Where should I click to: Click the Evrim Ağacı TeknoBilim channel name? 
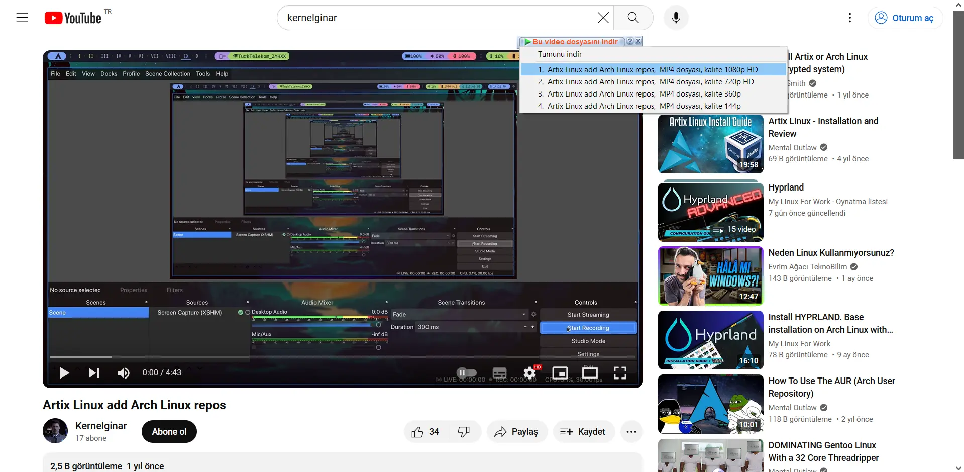coord(807,267)
